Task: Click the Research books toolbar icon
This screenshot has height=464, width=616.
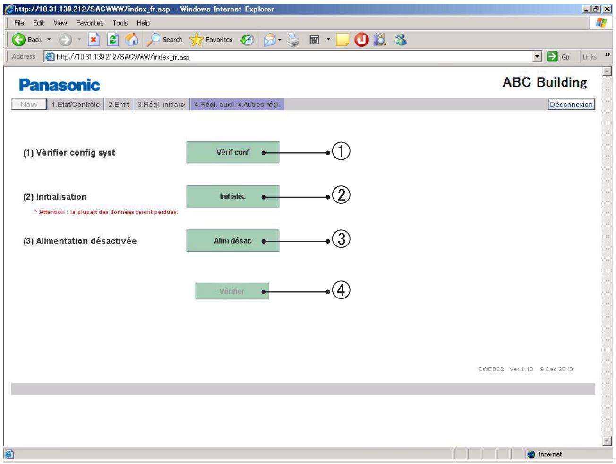Action: point(380,40)
